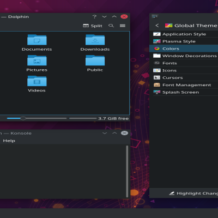218x218 pixels.
Task: Open the search in Dolphin toolbar
Action: point(111,26)
